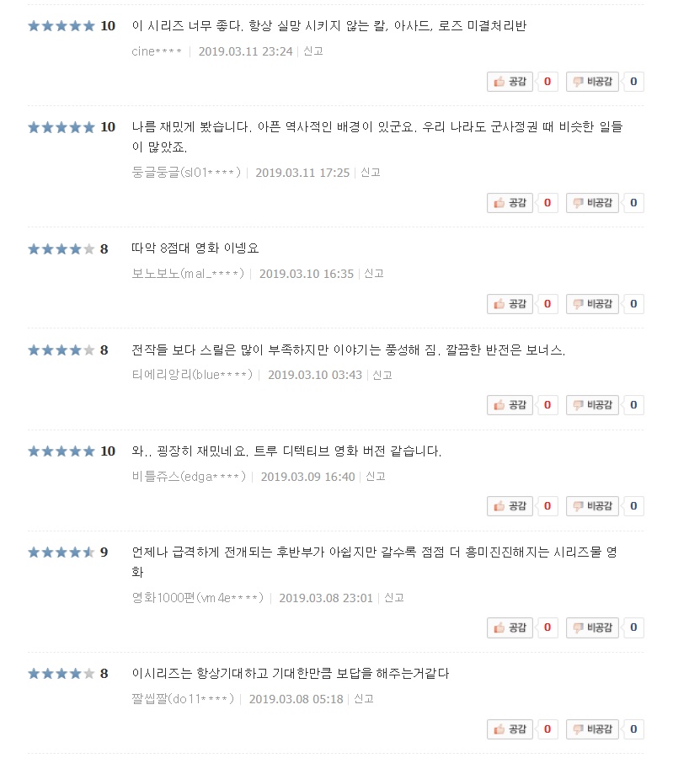Viewport: 673px width, 758px height.
Task: Upvote 보노보노's 8-point review
Action: click(x=510, y=304)
